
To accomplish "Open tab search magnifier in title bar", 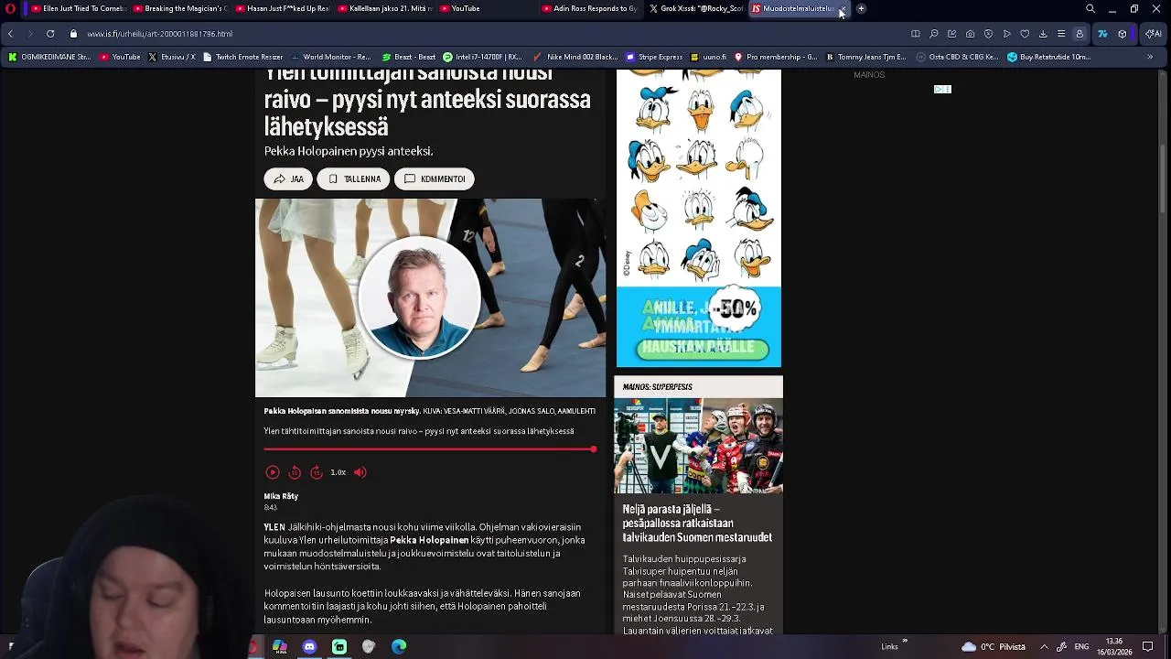I will point(1090,8).
